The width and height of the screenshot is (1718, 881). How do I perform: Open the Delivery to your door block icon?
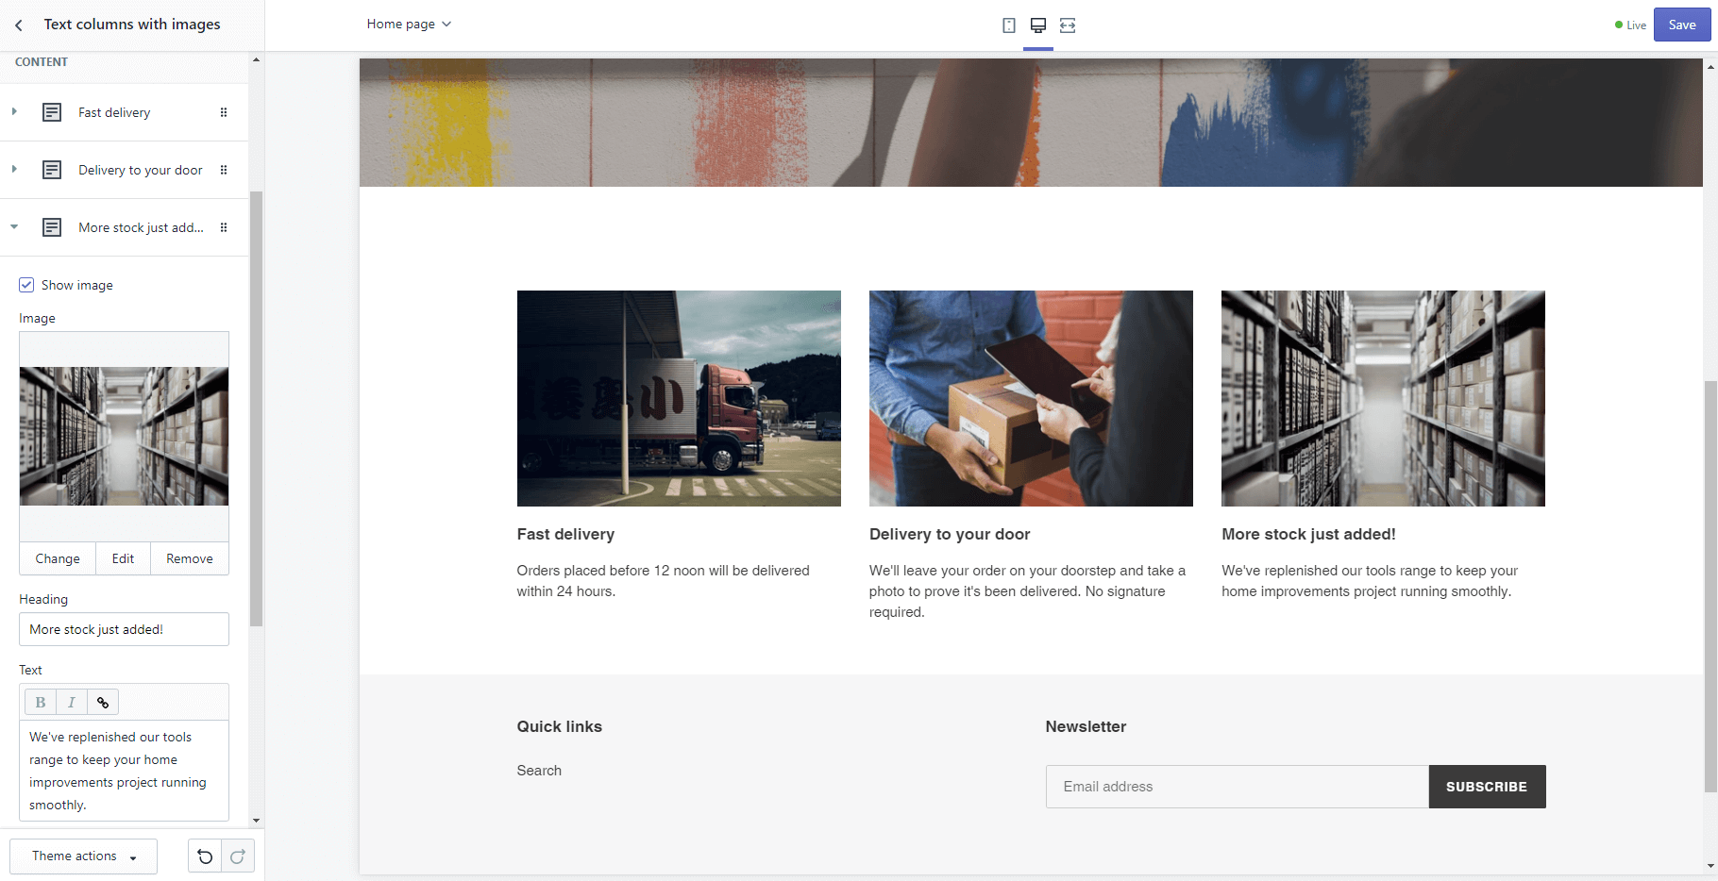[x=51, y=170]
